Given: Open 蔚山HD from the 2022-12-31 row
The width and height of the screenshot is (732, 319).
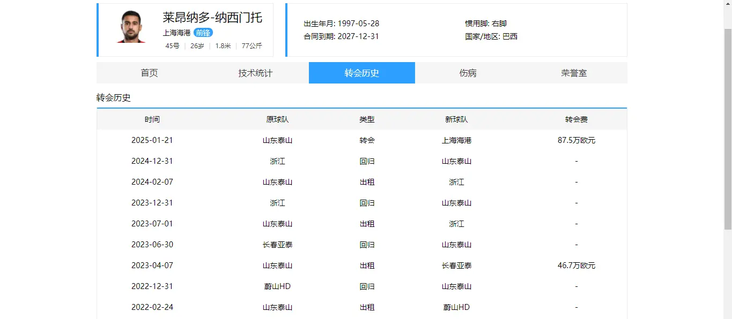Looking at the screenshot, I should pos(278,286).
